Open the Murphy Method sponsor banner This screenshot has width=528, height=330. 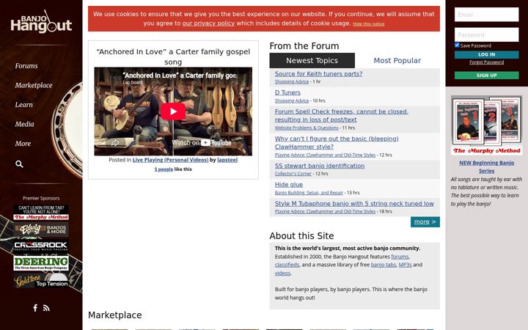[41, 212]
